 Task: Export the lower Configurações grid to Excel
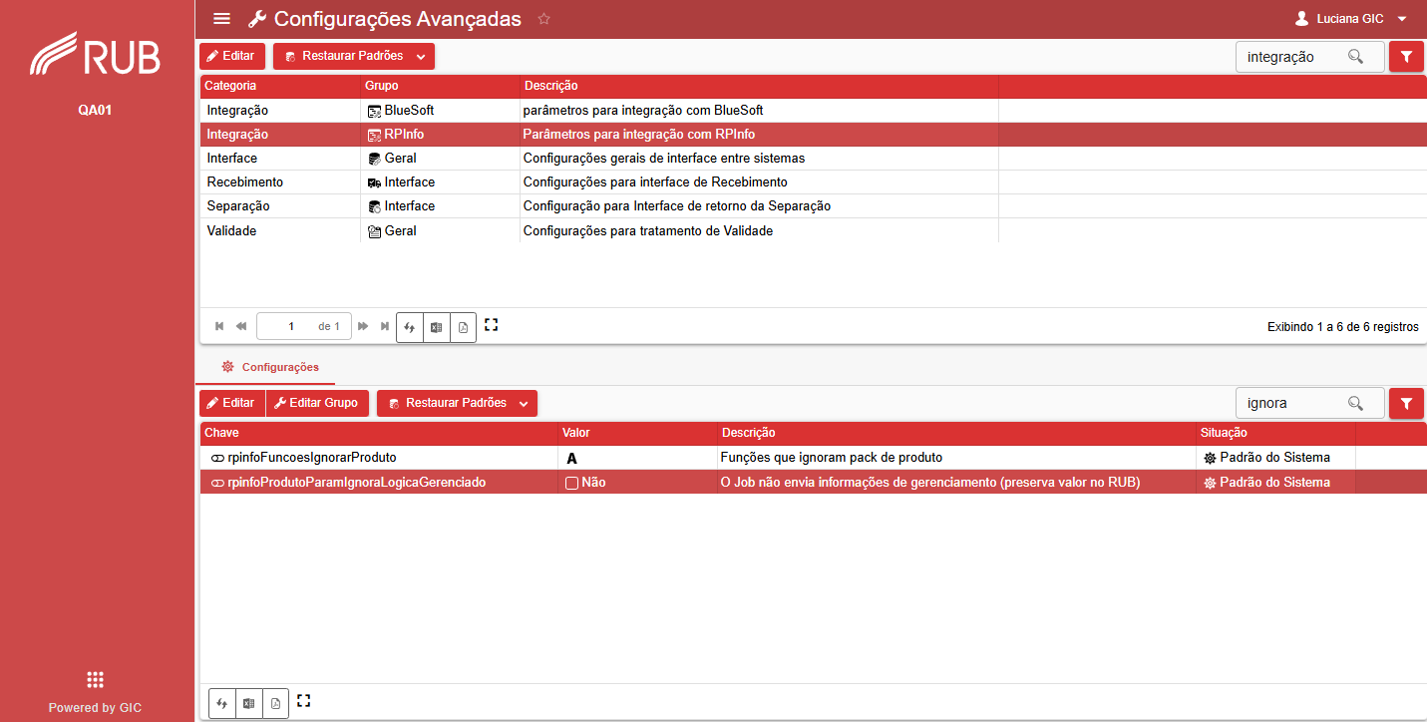[248, 703]
